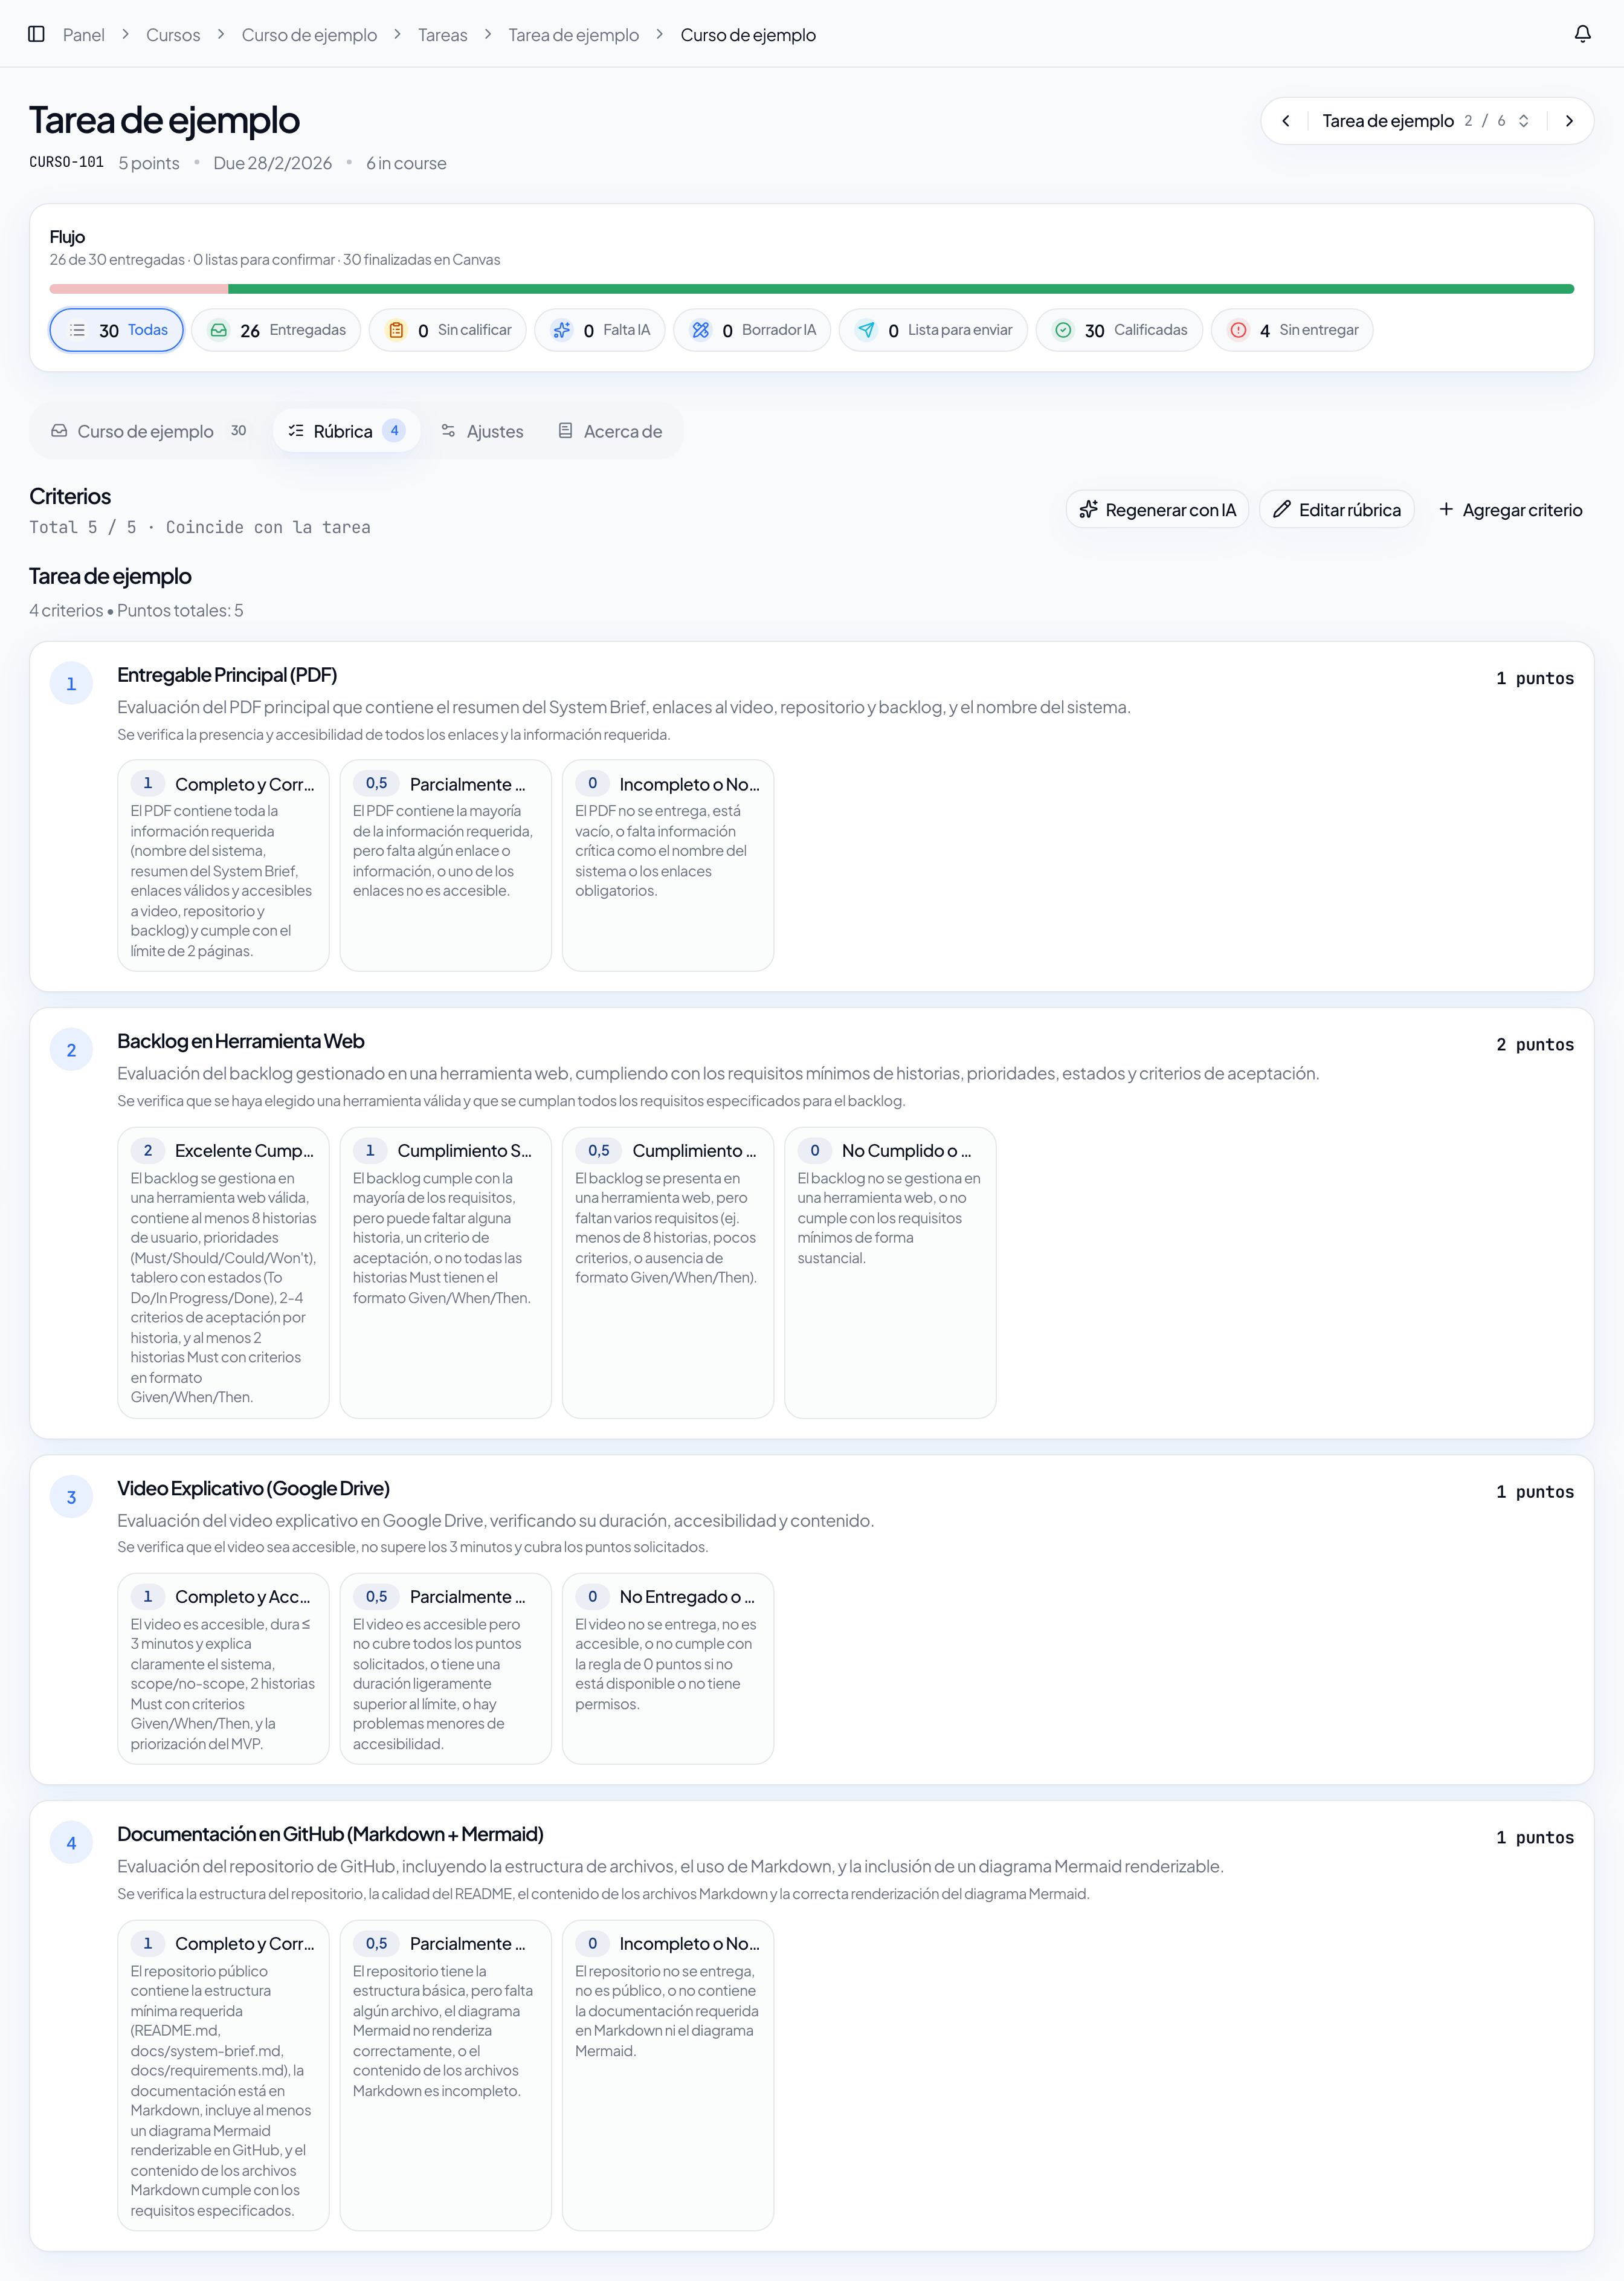The height and width of the screenshot is (2281, 1624).
Task: Go to previous assignment arrow
Action: [1286, 121]
